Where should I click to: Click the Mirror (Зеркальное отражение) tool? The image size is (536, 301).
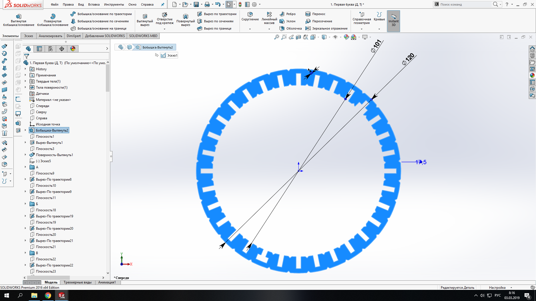(308, 28)
